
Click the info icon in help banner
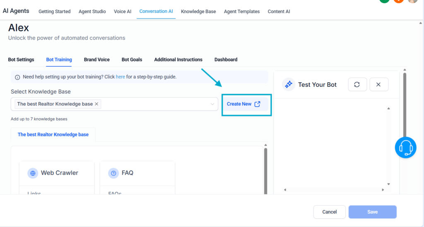(17, 77)
